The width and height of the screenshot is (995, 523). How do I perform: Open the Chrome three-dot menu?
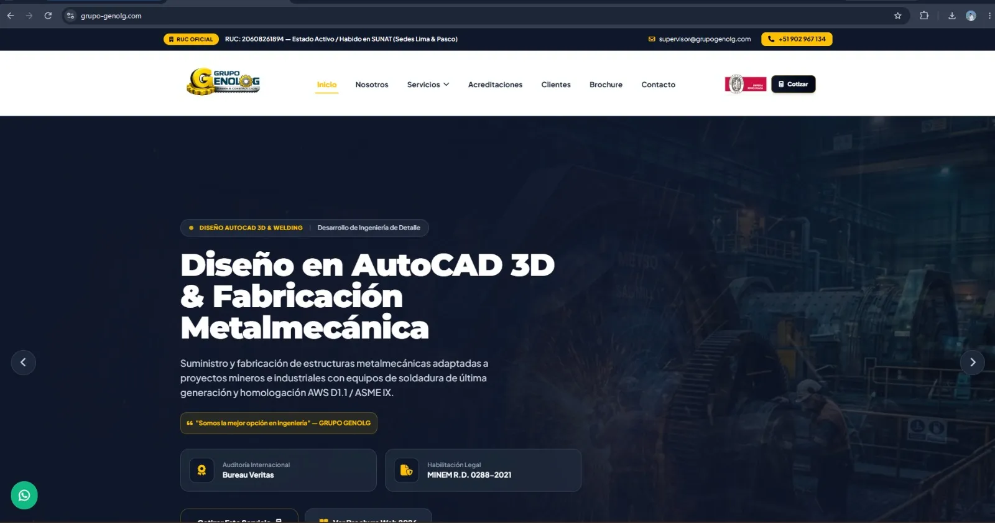(x=989, y=16)
